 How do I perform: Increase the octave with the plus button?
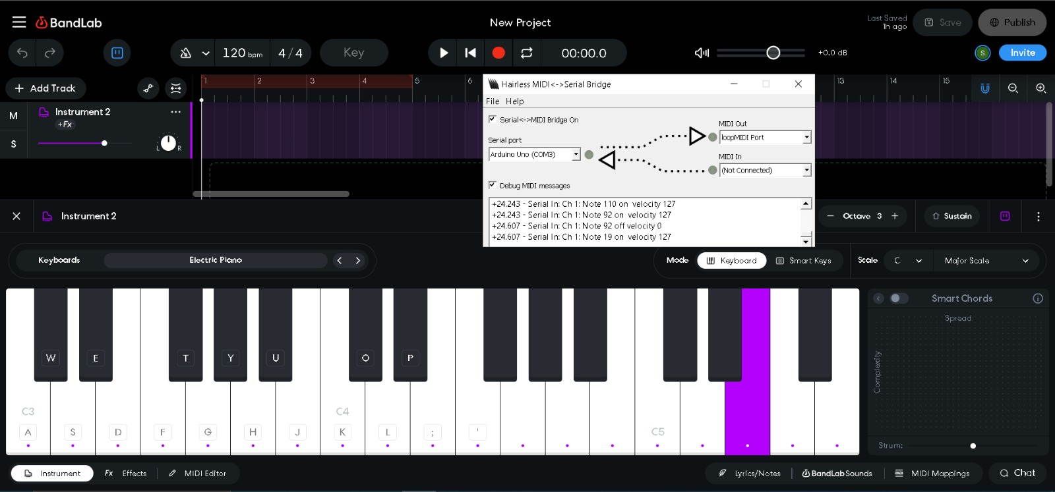[895, 216]
